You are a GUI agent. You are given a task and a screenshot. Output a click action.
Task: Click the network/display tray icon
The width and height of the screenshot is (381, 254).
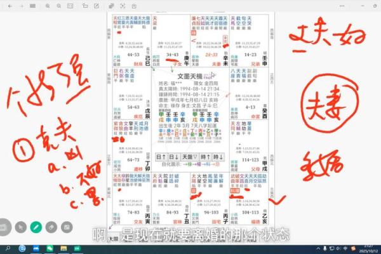point(331,248)
